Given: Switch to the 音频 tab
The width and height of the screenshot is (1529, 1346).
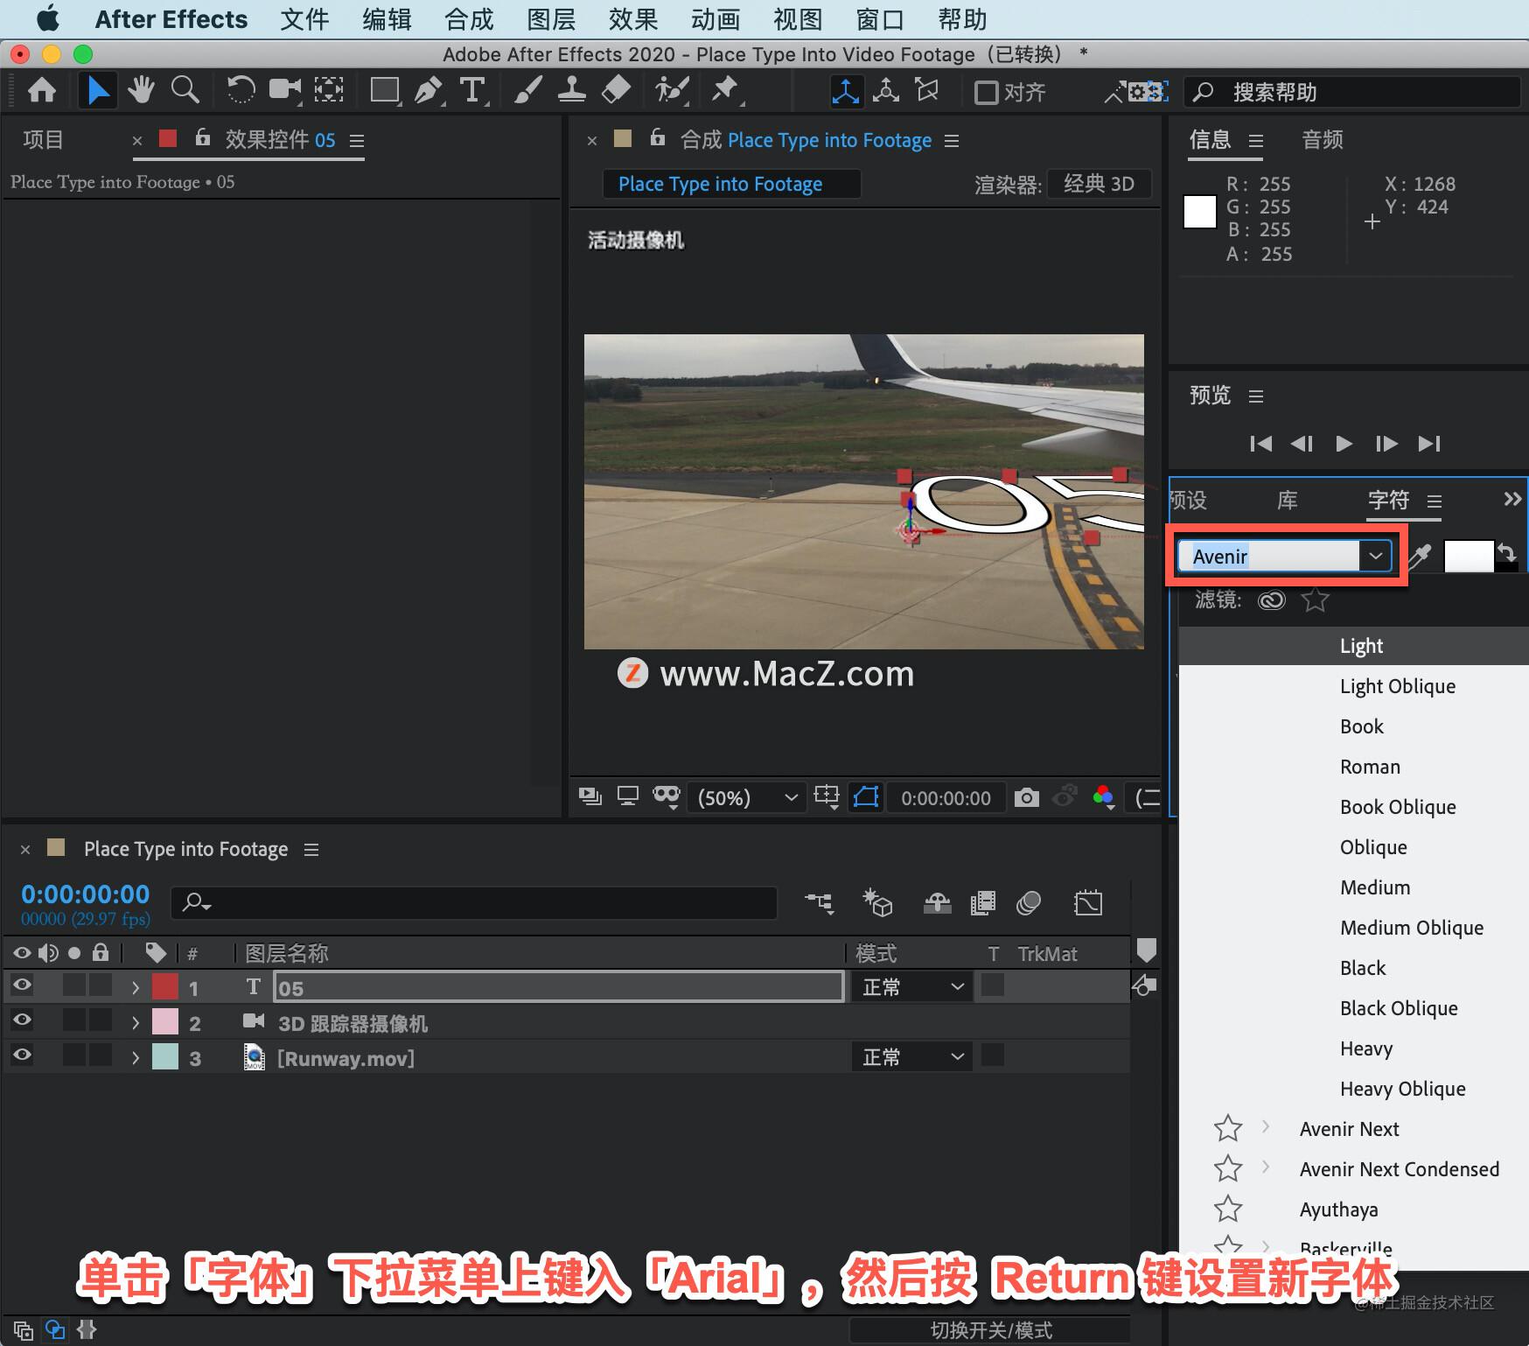Looking at the screenshot, I should click(x=1323, y=140).
